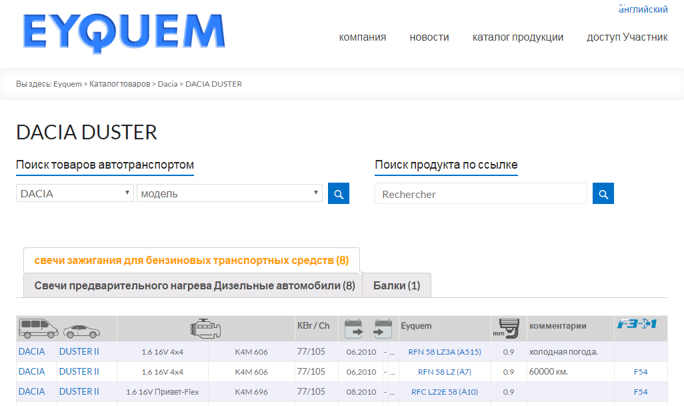Click the 1.6 16V Привет-Flex engine cell
Viewport: 684px width, 406px height.
[162, 392]
